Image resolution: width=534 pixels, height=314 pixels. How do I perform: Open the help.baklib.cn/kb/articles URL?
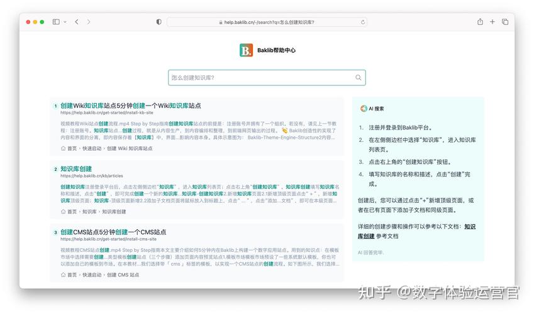tap(92, 176)
